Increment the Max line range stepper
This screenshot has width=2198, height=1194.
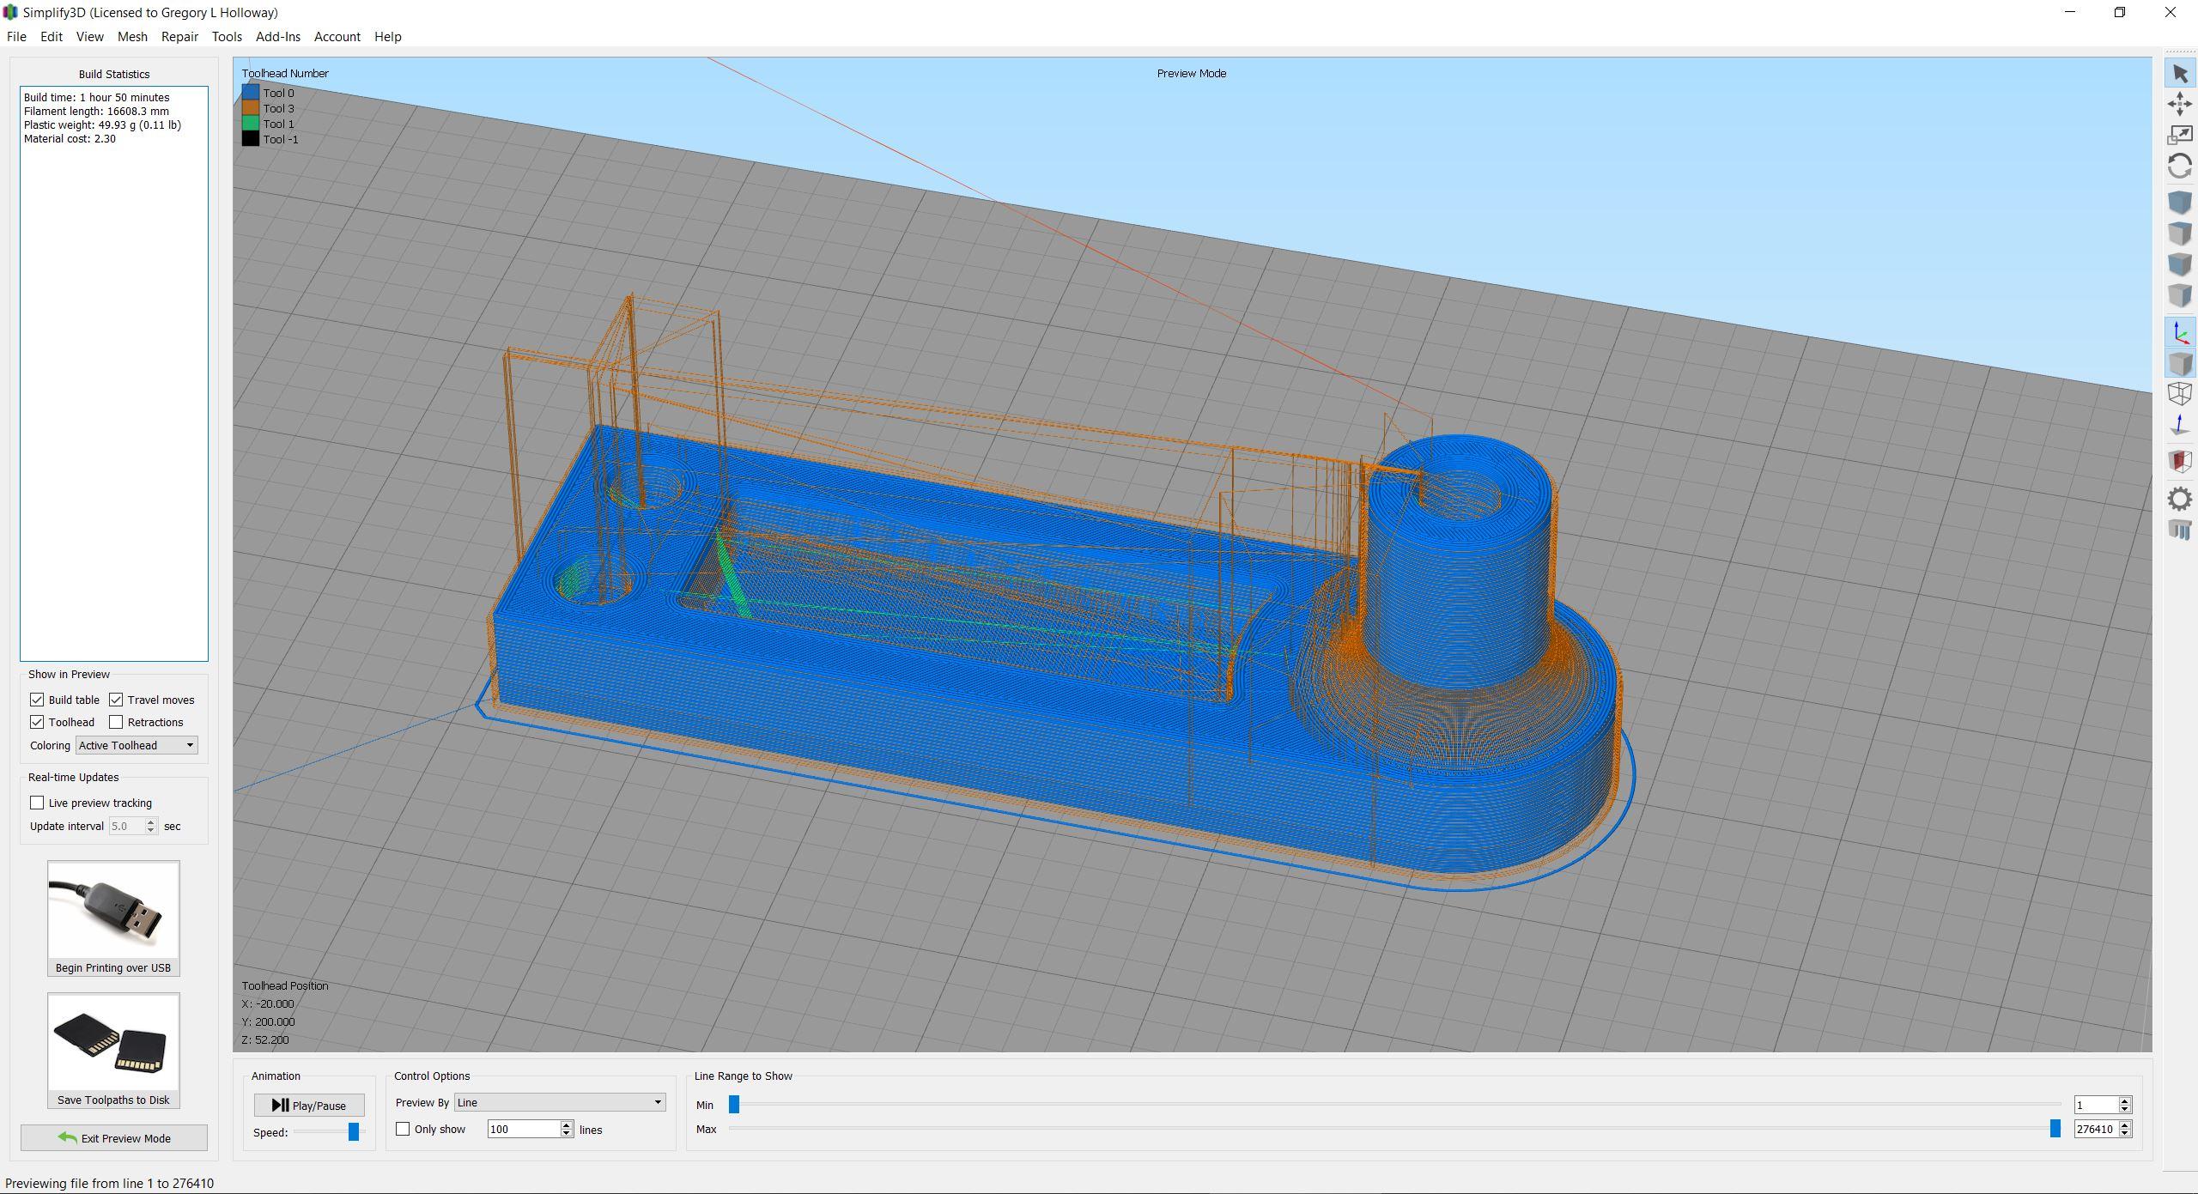click(x=2124, y=1124)
